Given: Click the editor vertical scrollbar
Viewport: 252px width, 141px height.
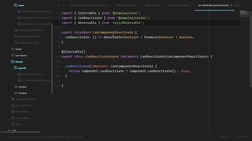Looking at the screenshot, I should 251,49.
